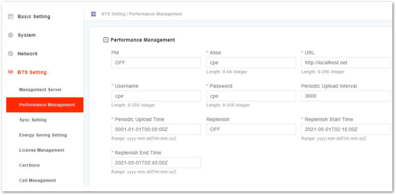396x195 pixels.
Task: Open the PM OFF dropdown
Action: tap(156, 62)
